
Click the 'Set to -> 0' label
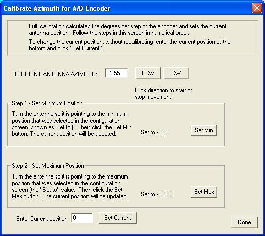click(x=154, y=132)
